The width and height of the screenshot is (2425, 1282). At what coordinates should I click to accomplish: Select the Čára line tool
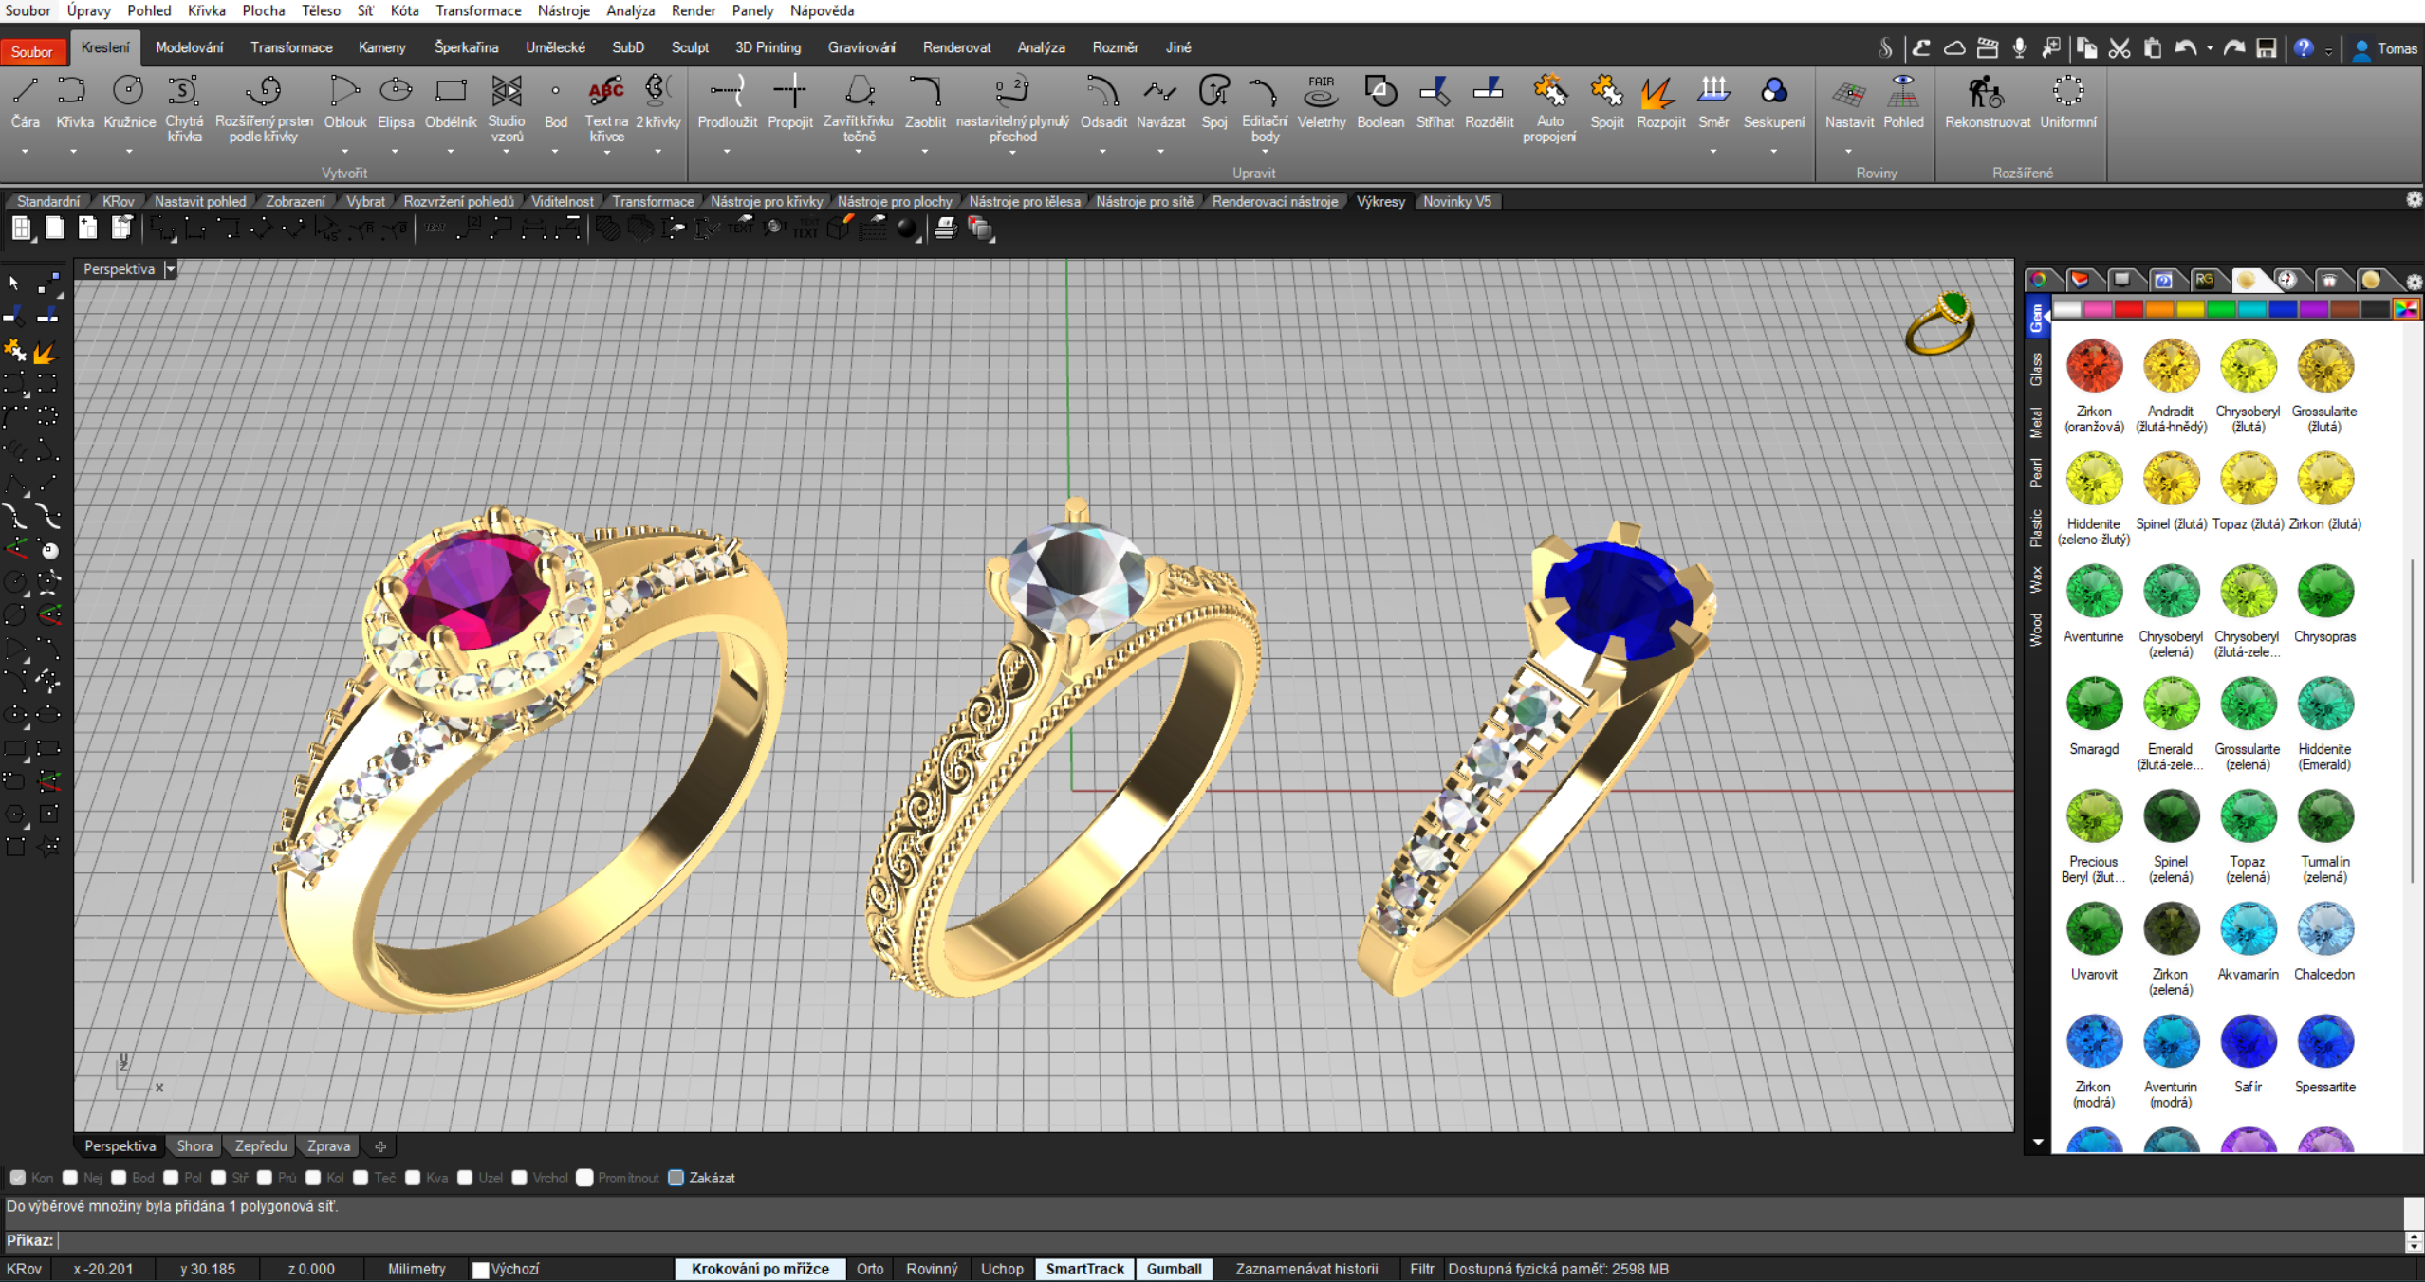click(x=26, y=101)
